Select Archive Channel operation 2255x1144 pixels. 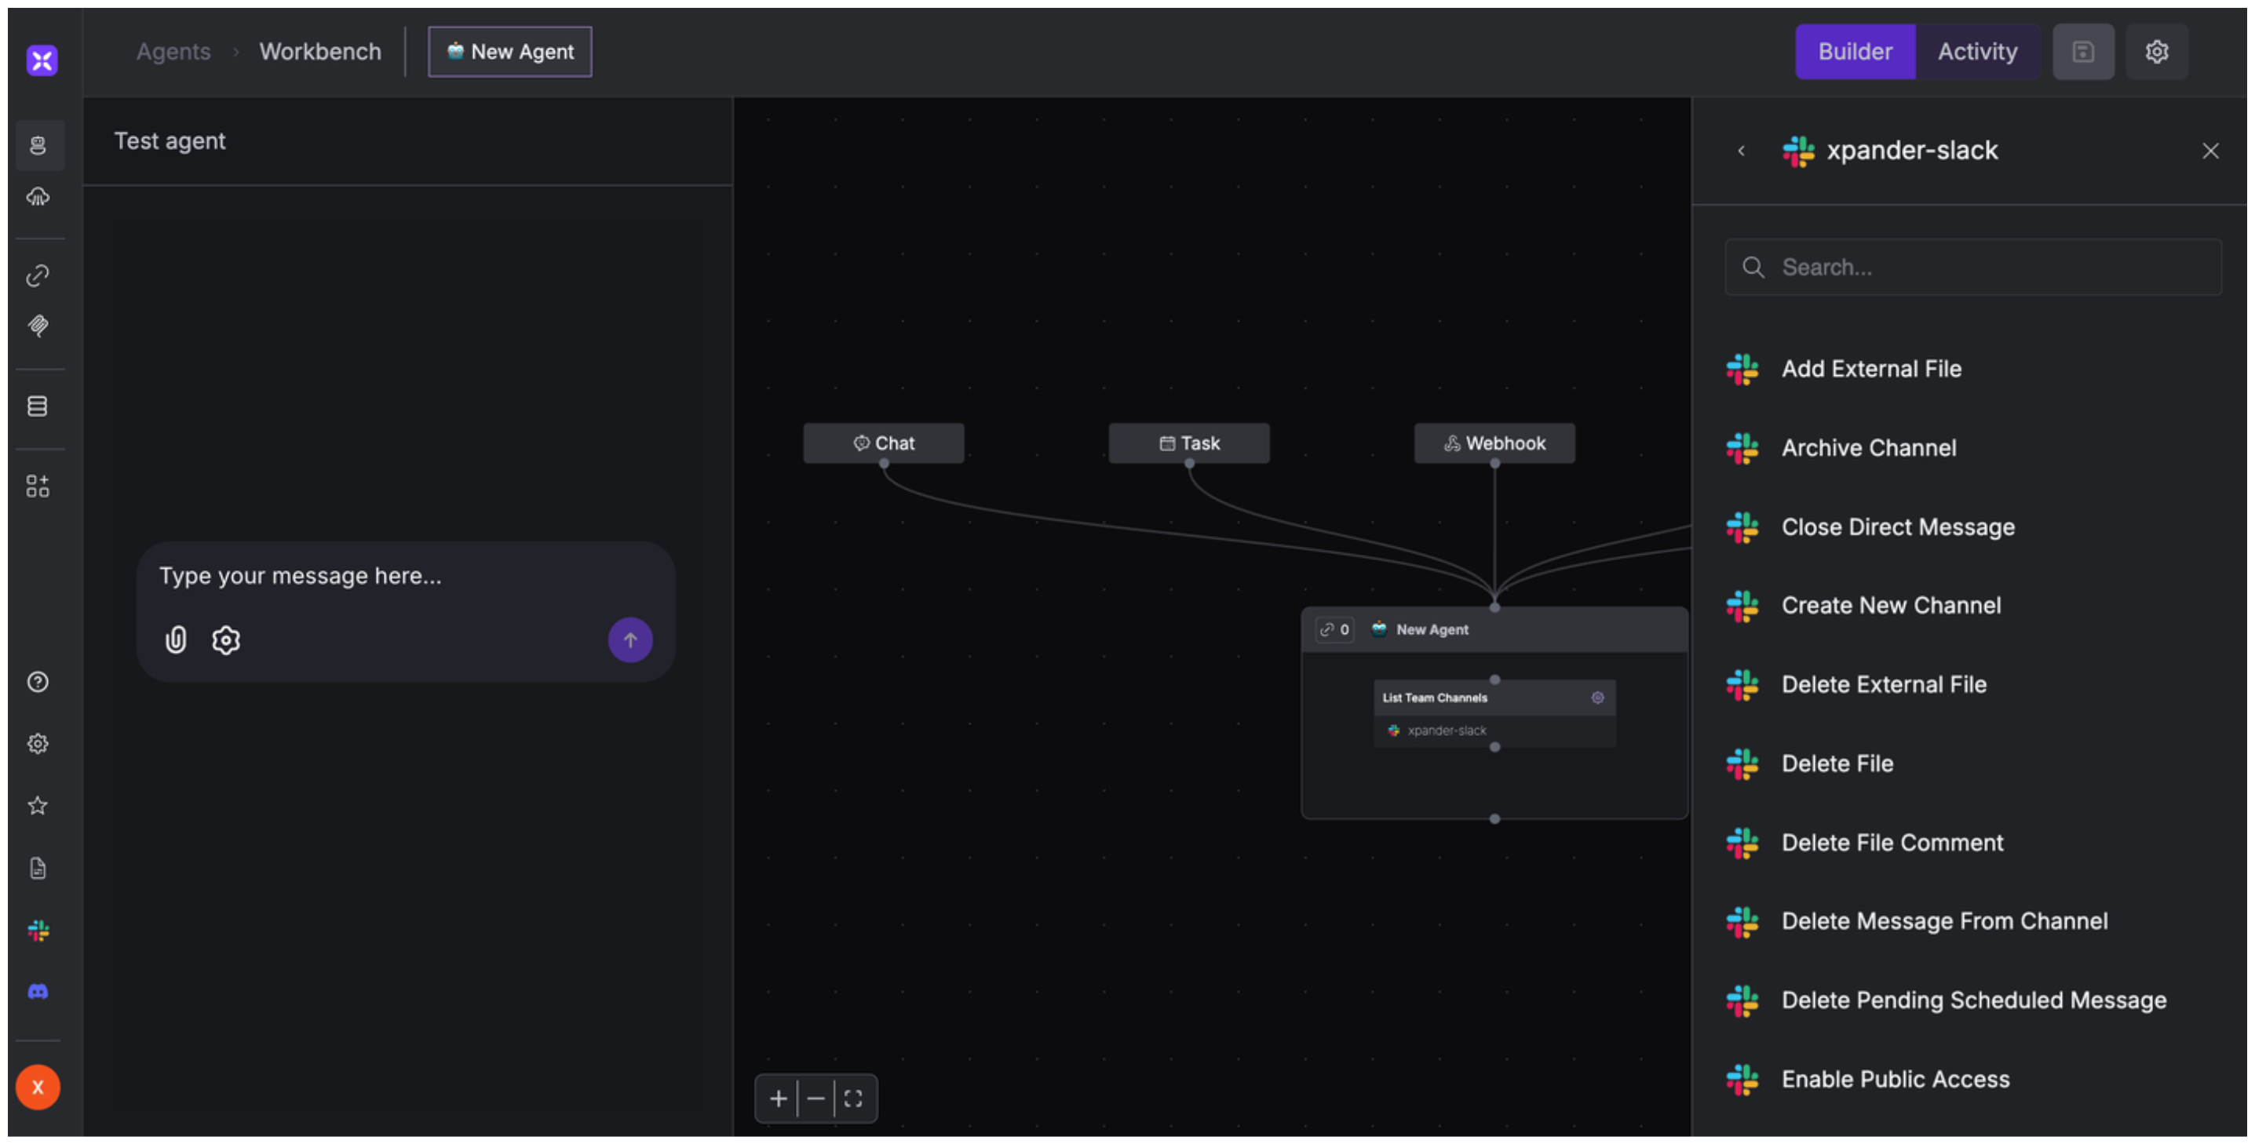pos(1868,448)
